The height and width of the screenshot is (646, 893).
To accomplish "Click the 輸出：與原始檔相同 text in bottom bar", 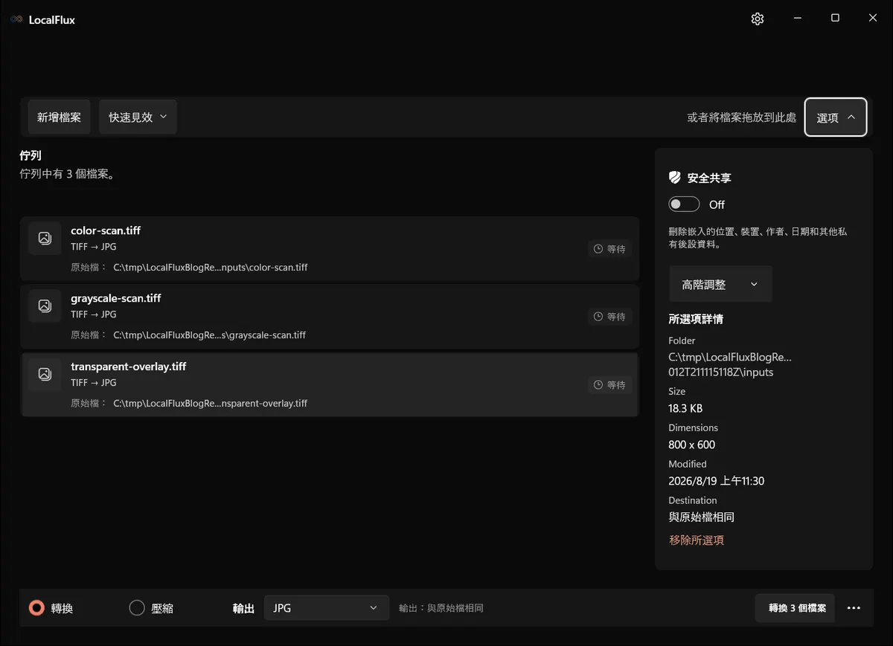I will [x=441, y=608].
